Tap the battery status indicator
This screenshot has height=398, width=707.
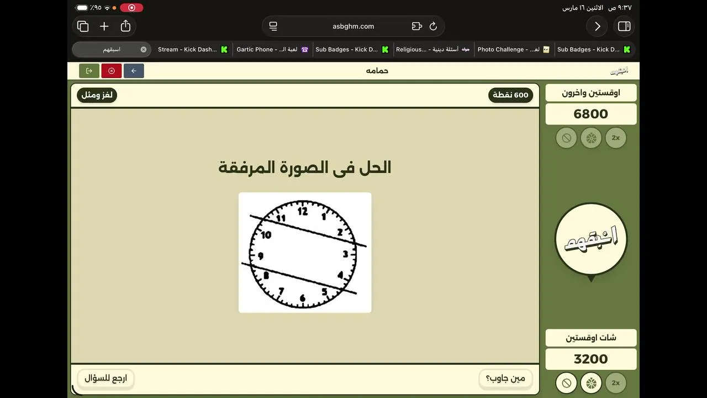[82, 8]
